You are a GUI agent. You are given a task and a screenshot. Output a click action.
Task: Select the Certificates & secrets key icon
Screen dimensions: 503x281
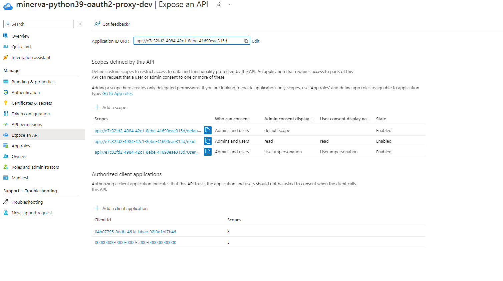[x=6, y=103]
